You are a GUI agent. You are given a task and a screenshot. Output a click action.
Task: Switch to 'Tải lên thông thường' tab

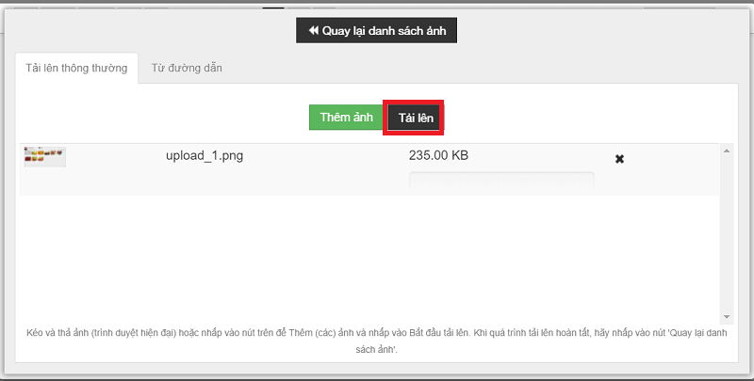[76, 68]
